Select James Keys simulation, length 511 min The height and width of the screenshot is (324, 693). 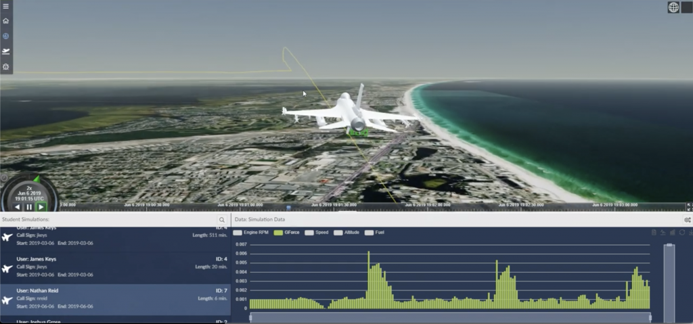point(115,239)
